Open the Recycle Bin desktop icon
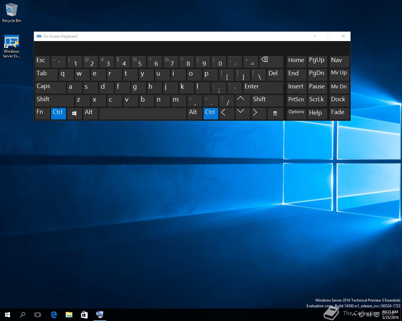Image resolution: width=402 pixels, height=321 pixels. (x=12, y=13)
